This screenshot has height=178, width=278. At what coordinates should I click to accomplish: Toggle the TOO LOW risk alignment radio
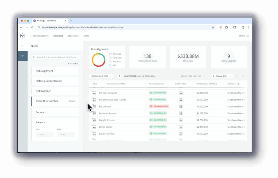click(110, 58)
